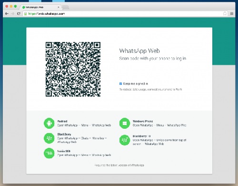Click the browser back arrow
Image resolution: width=238 pixels, height=186 pixels.
[7, 14]
